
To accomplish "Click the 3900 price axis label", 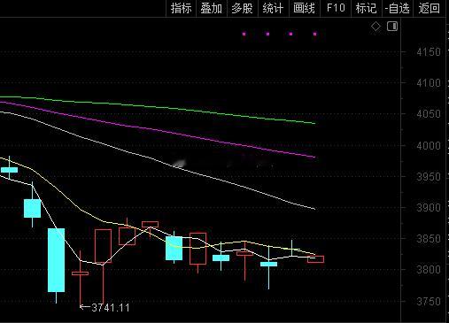I will [429, 208].
